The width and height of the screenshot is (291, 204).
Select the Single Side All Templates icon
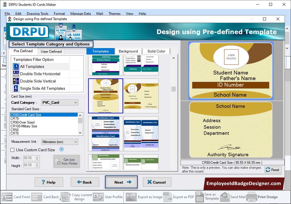click(x=16, y=88)
